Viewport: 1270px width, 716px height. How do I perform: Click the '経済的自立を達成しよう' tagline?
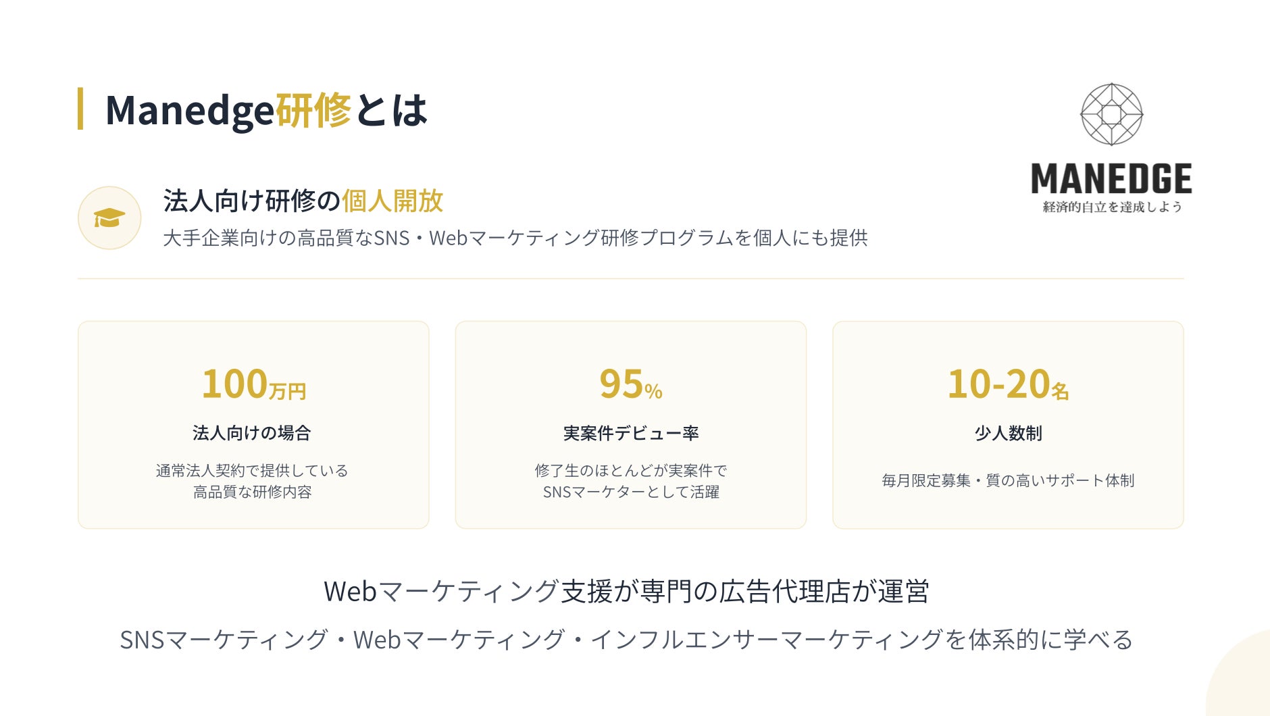1112,207
